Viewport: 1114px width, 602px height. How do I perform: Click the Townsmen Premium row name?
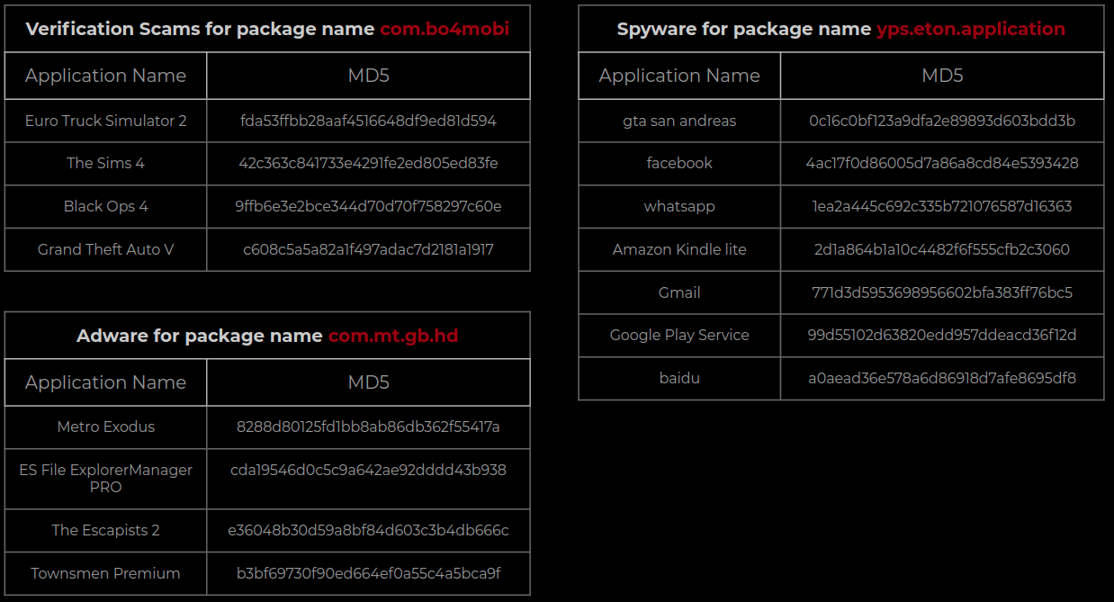(x=106, y=573)
